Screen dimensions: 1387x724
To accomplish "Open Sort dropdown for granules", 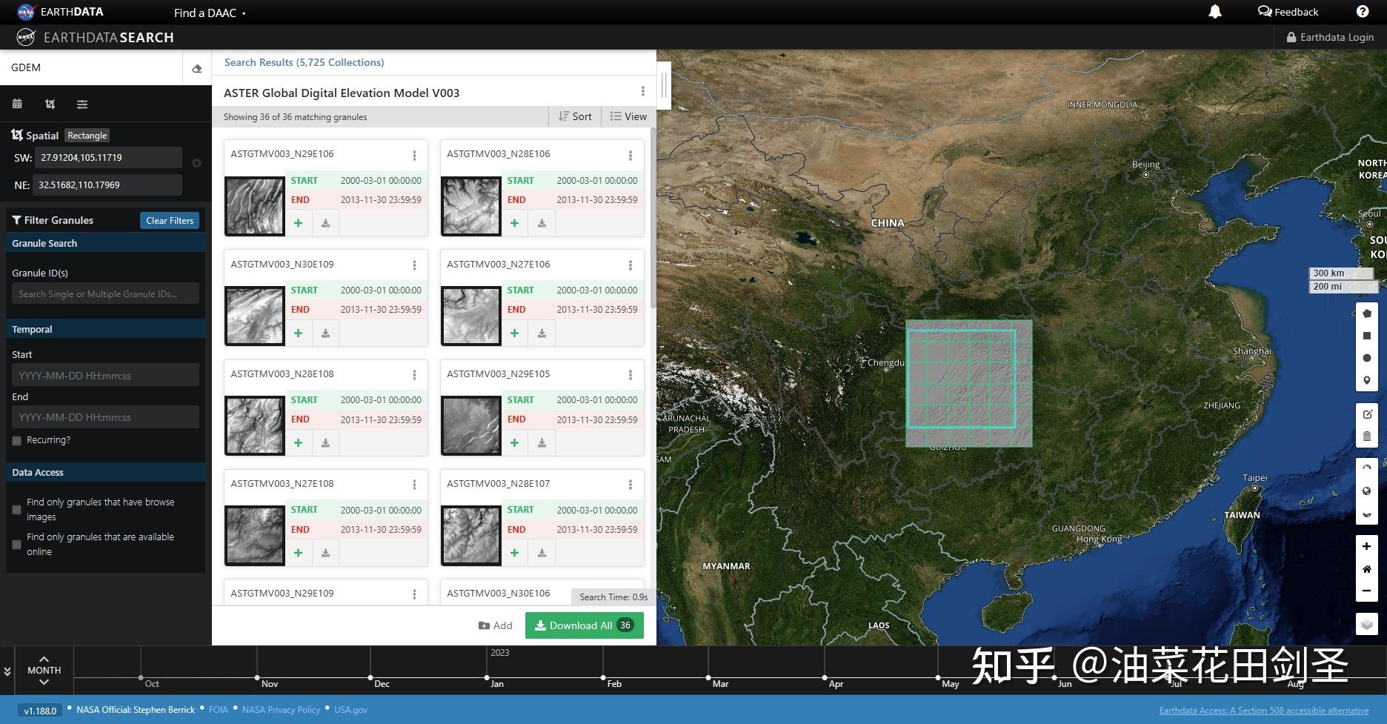I will [x=575, y=116].
